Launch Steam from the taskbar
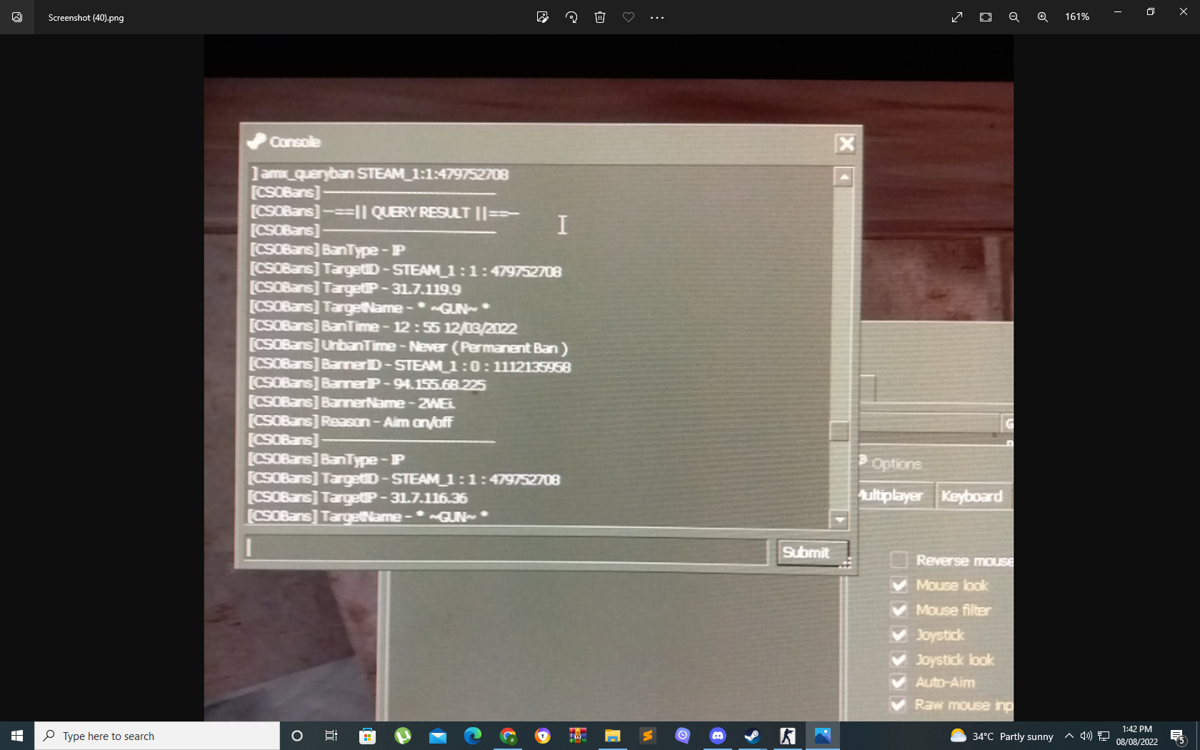This screenshot has width=1200, height=750. (752, 736)
